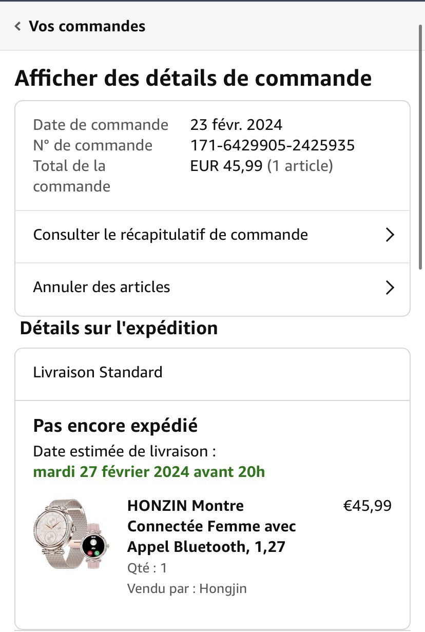Click chevron beside Consulter le récapitulatif
This screenshot has width=425, height=632.
(390, 235)
